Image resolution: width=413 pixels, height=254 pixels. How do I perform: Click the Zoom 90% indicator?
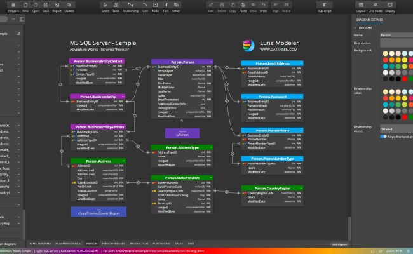[x=394, y=251]
